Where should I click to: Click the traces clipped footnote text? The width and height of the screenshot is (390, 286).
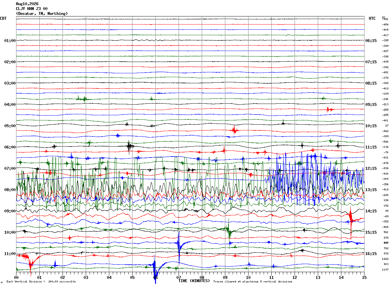click(x=253, y=282)
